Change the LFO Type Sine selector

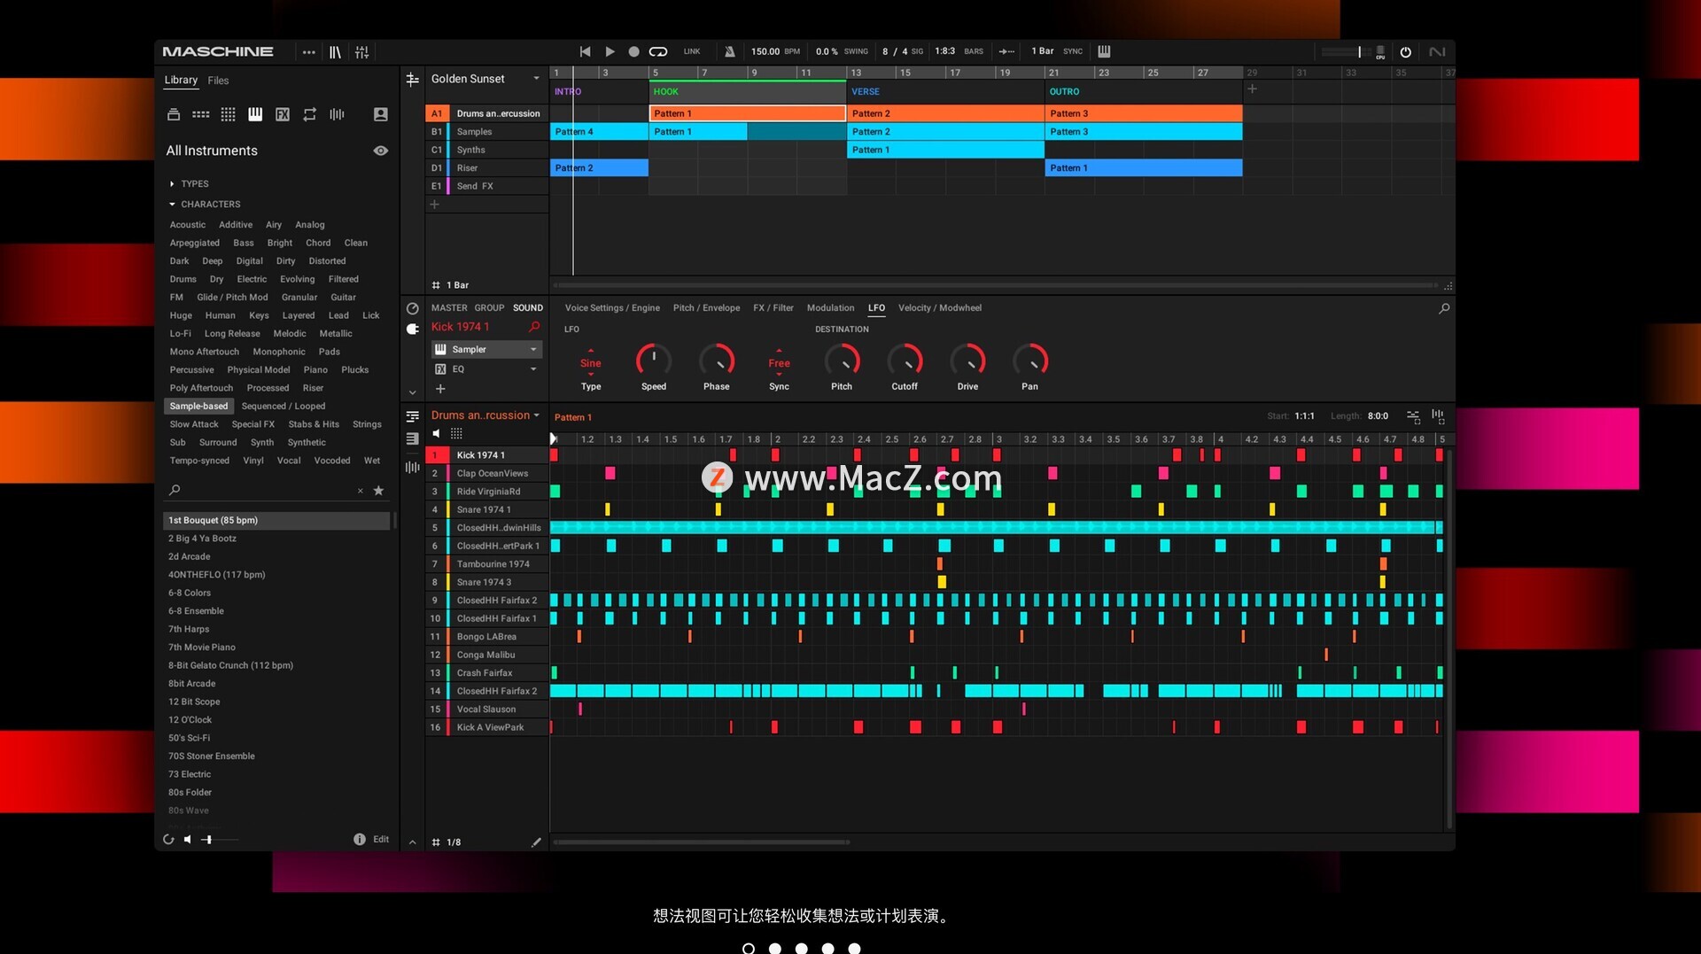[x=591, y=363]
